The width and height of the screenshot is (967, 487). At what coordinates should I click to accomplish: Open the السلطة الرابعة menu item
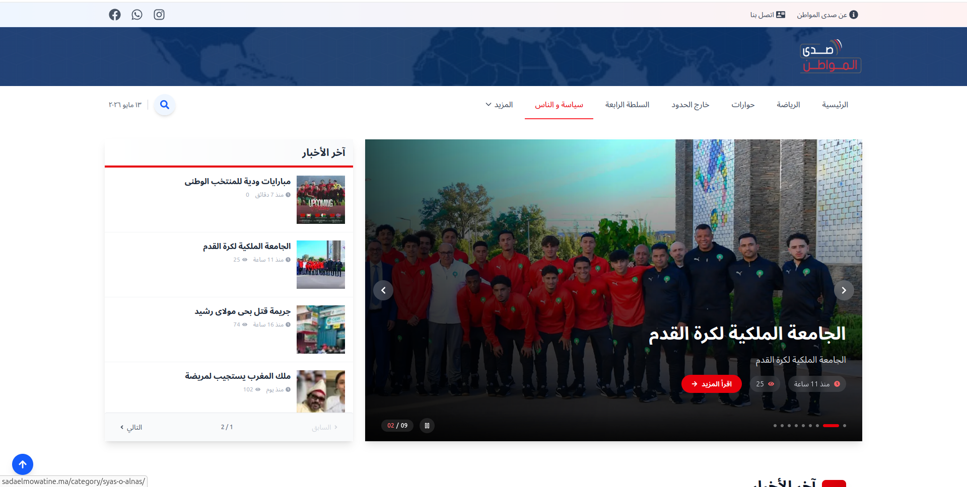click(627, 105)
